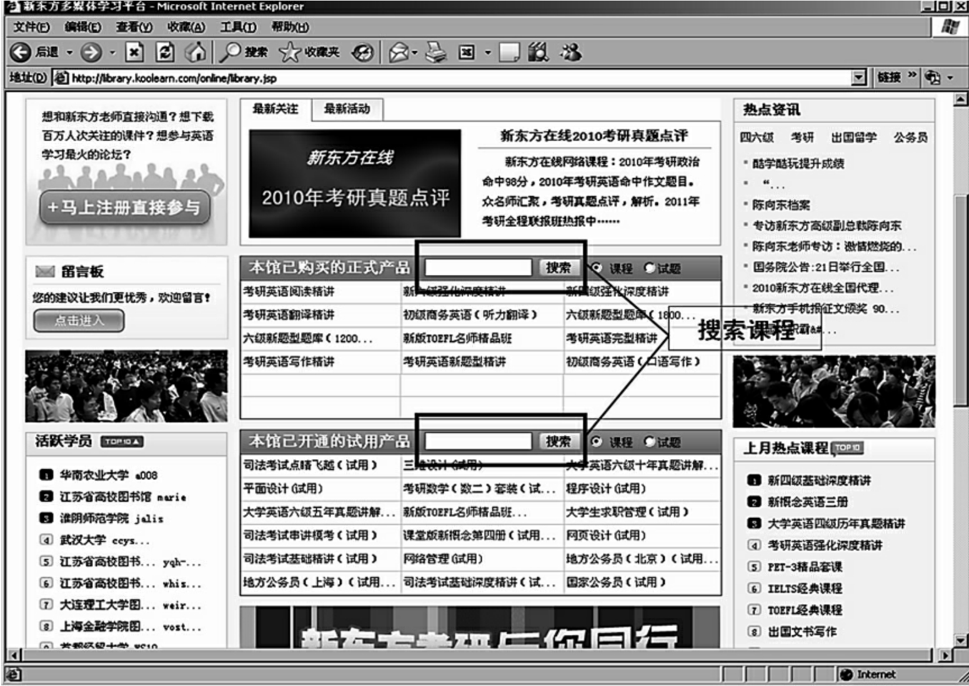
Task: Open the Edit icon dropdown arrow
Action: tap(488, 52)
